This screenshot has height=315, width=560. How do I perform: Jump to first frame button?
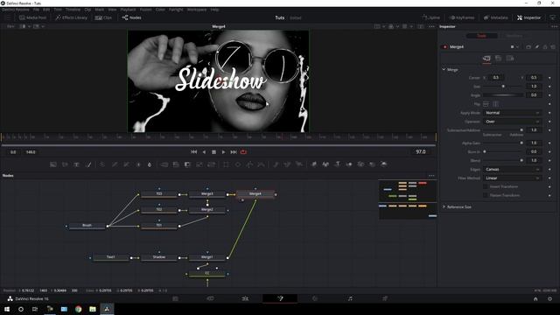click(194, 152)
